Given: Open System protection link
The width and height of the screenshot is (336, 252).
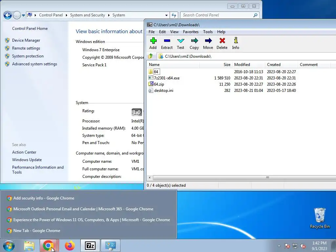Looking at the screenshot, I should [28, 56].
